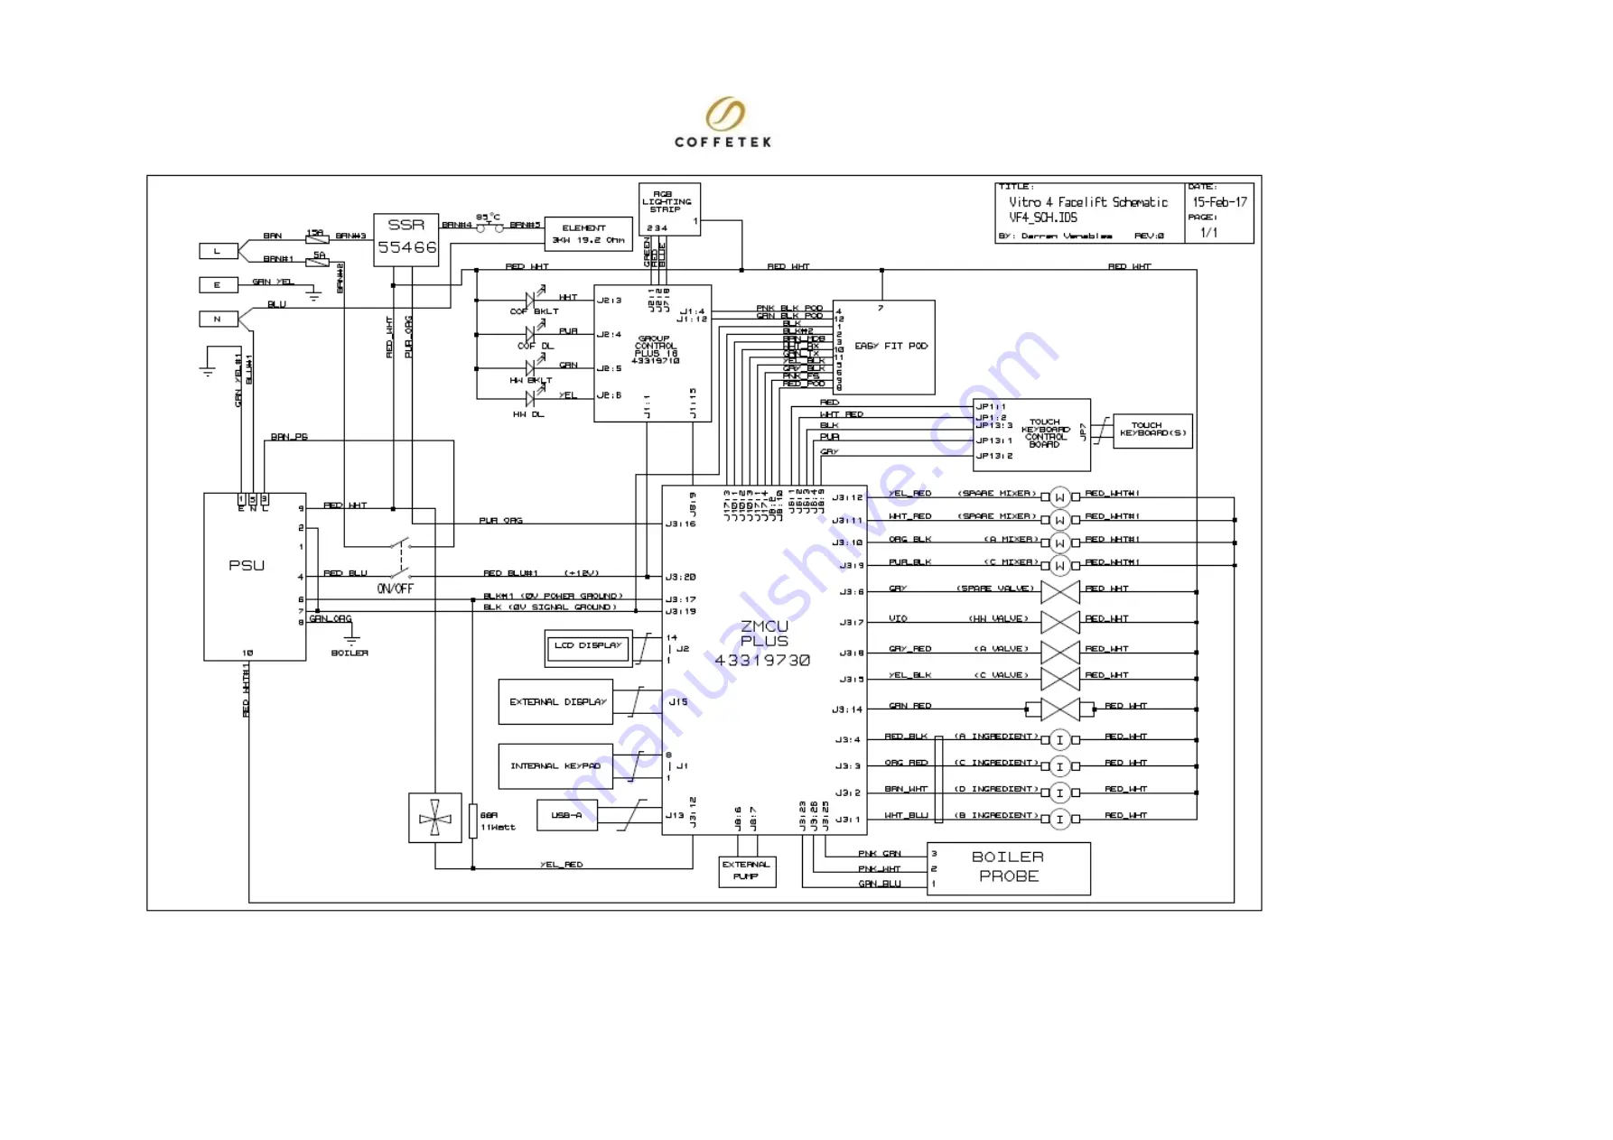This screenshot has width=1613, height=1140.
Task: Click the D INGREDIENT motor symbol
Action: point(1060,792)
